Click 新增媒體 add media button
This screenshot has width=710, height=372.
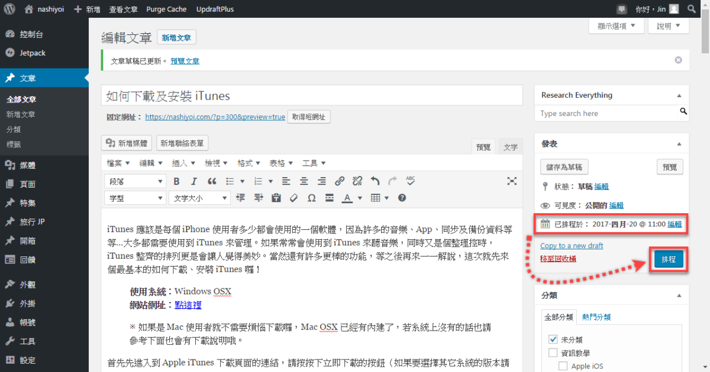(127, 143)
